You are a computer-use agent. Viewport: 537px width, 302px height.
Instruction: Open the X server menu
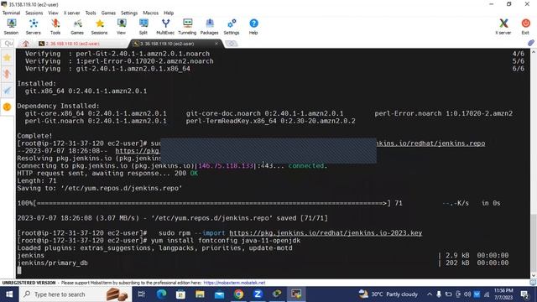click(71, 13)
